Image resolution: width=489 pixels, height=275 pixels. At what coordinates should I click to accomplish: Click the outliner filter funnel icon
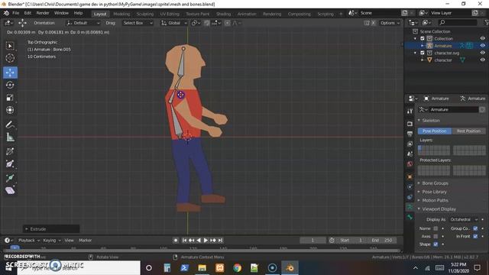487,22
